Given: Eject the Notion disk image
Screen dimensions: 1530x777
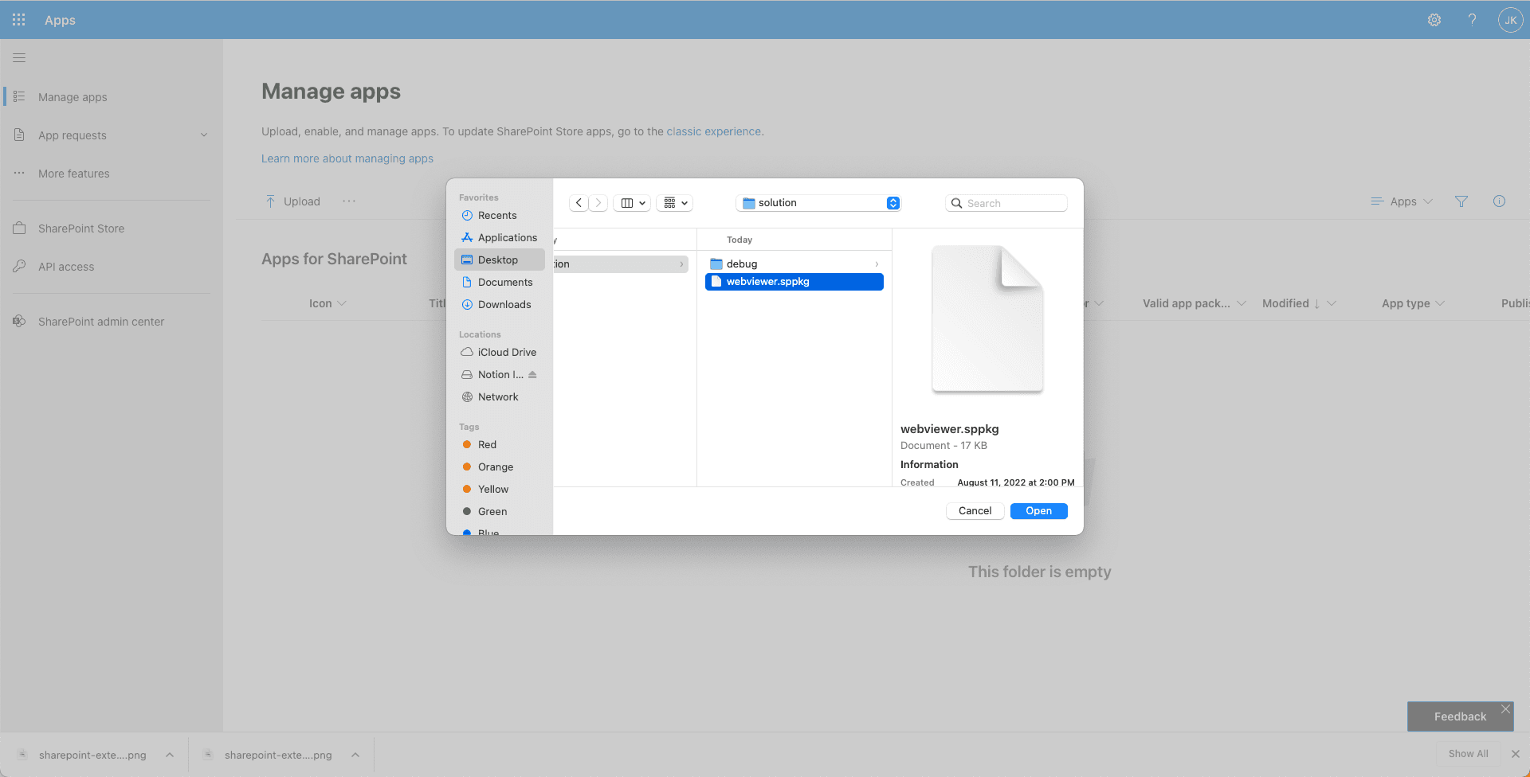Looking at the screenshot, I should point(532,375).
